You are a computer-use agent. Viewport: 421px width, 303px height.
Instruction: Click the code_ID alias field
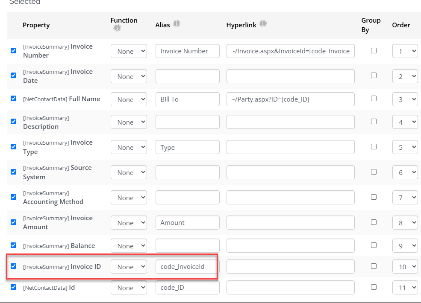point(187,288)
